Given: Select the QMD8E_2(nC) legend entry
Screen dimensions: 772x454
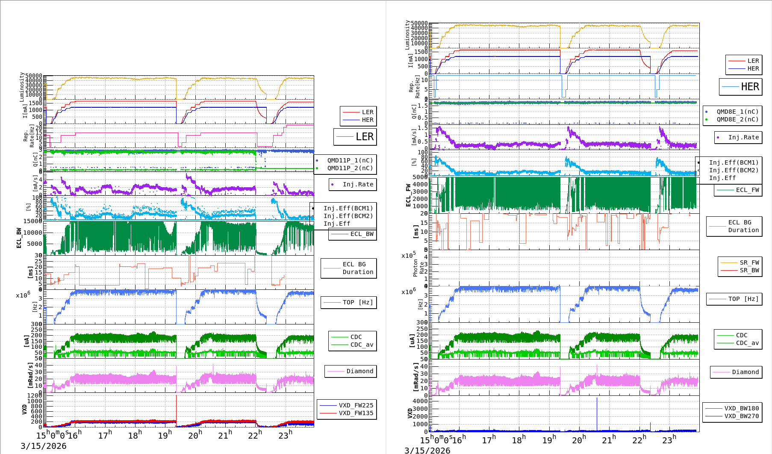Looking at the screenshot, I should tap(737, 119).
